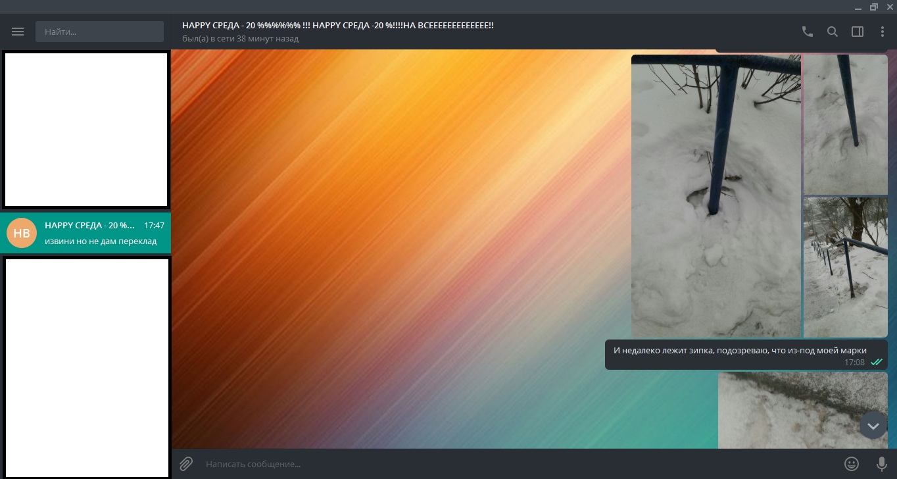Open the photo below the 17:08 message
Viewport: 897px width, 479px height.
pos(803,410)
